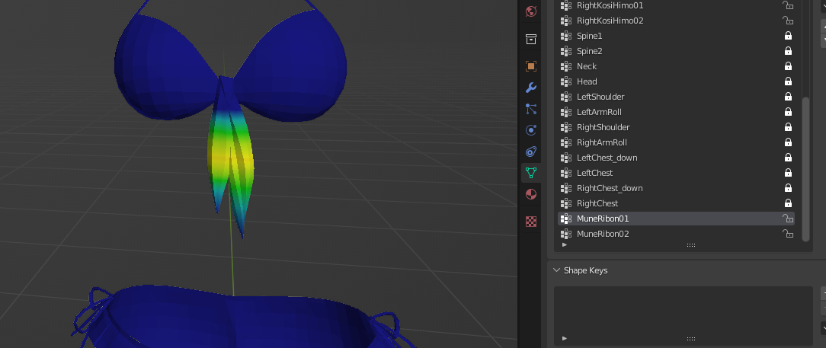This screenshot has width=826, height=348.
Task: Toggle lock on MuneRibon01 vertex group
Action: click(x=788, y=219)
